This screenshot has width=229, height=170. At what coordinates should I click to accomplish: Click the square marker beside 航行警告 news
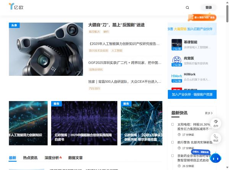[173, 142]
